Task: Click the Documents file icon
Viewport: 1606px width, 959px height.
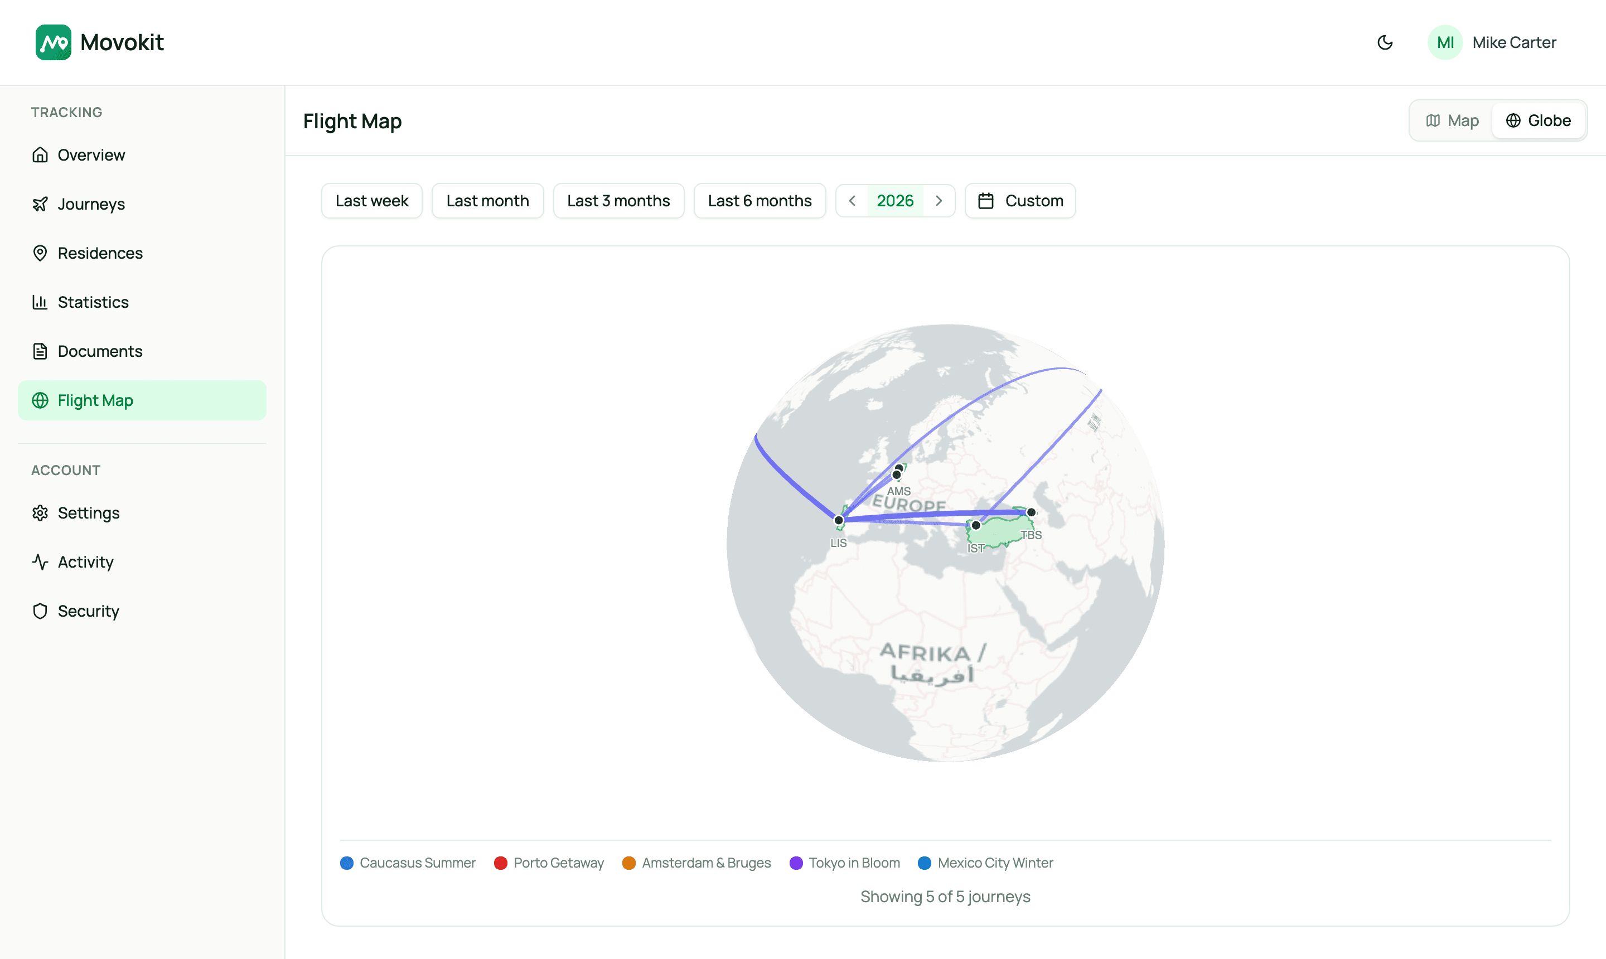Action: tap(40, 352)
